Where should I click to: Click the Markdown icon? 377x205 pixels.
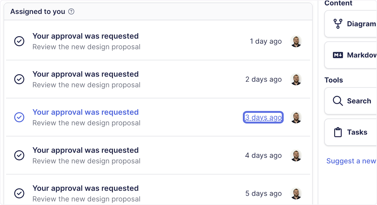pyautogui.click(x=338, y=55)
